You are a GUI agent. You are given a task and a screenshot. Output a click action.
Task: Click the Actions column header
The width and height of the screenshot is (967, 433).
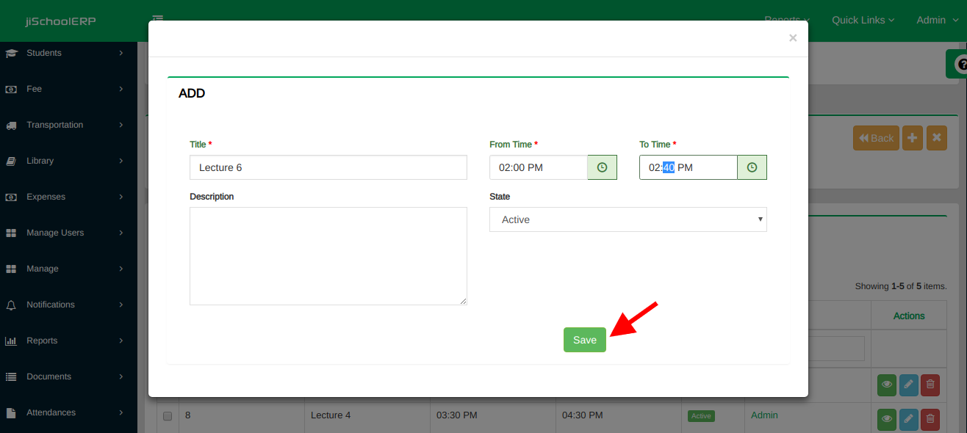coord(909,316)
